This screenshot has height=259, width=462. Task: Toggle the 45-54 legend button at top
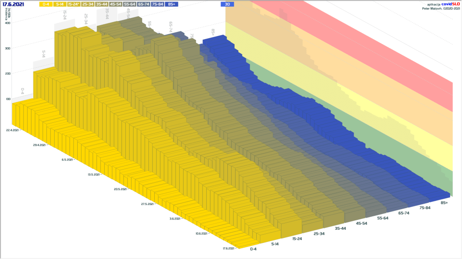(115, 4)
